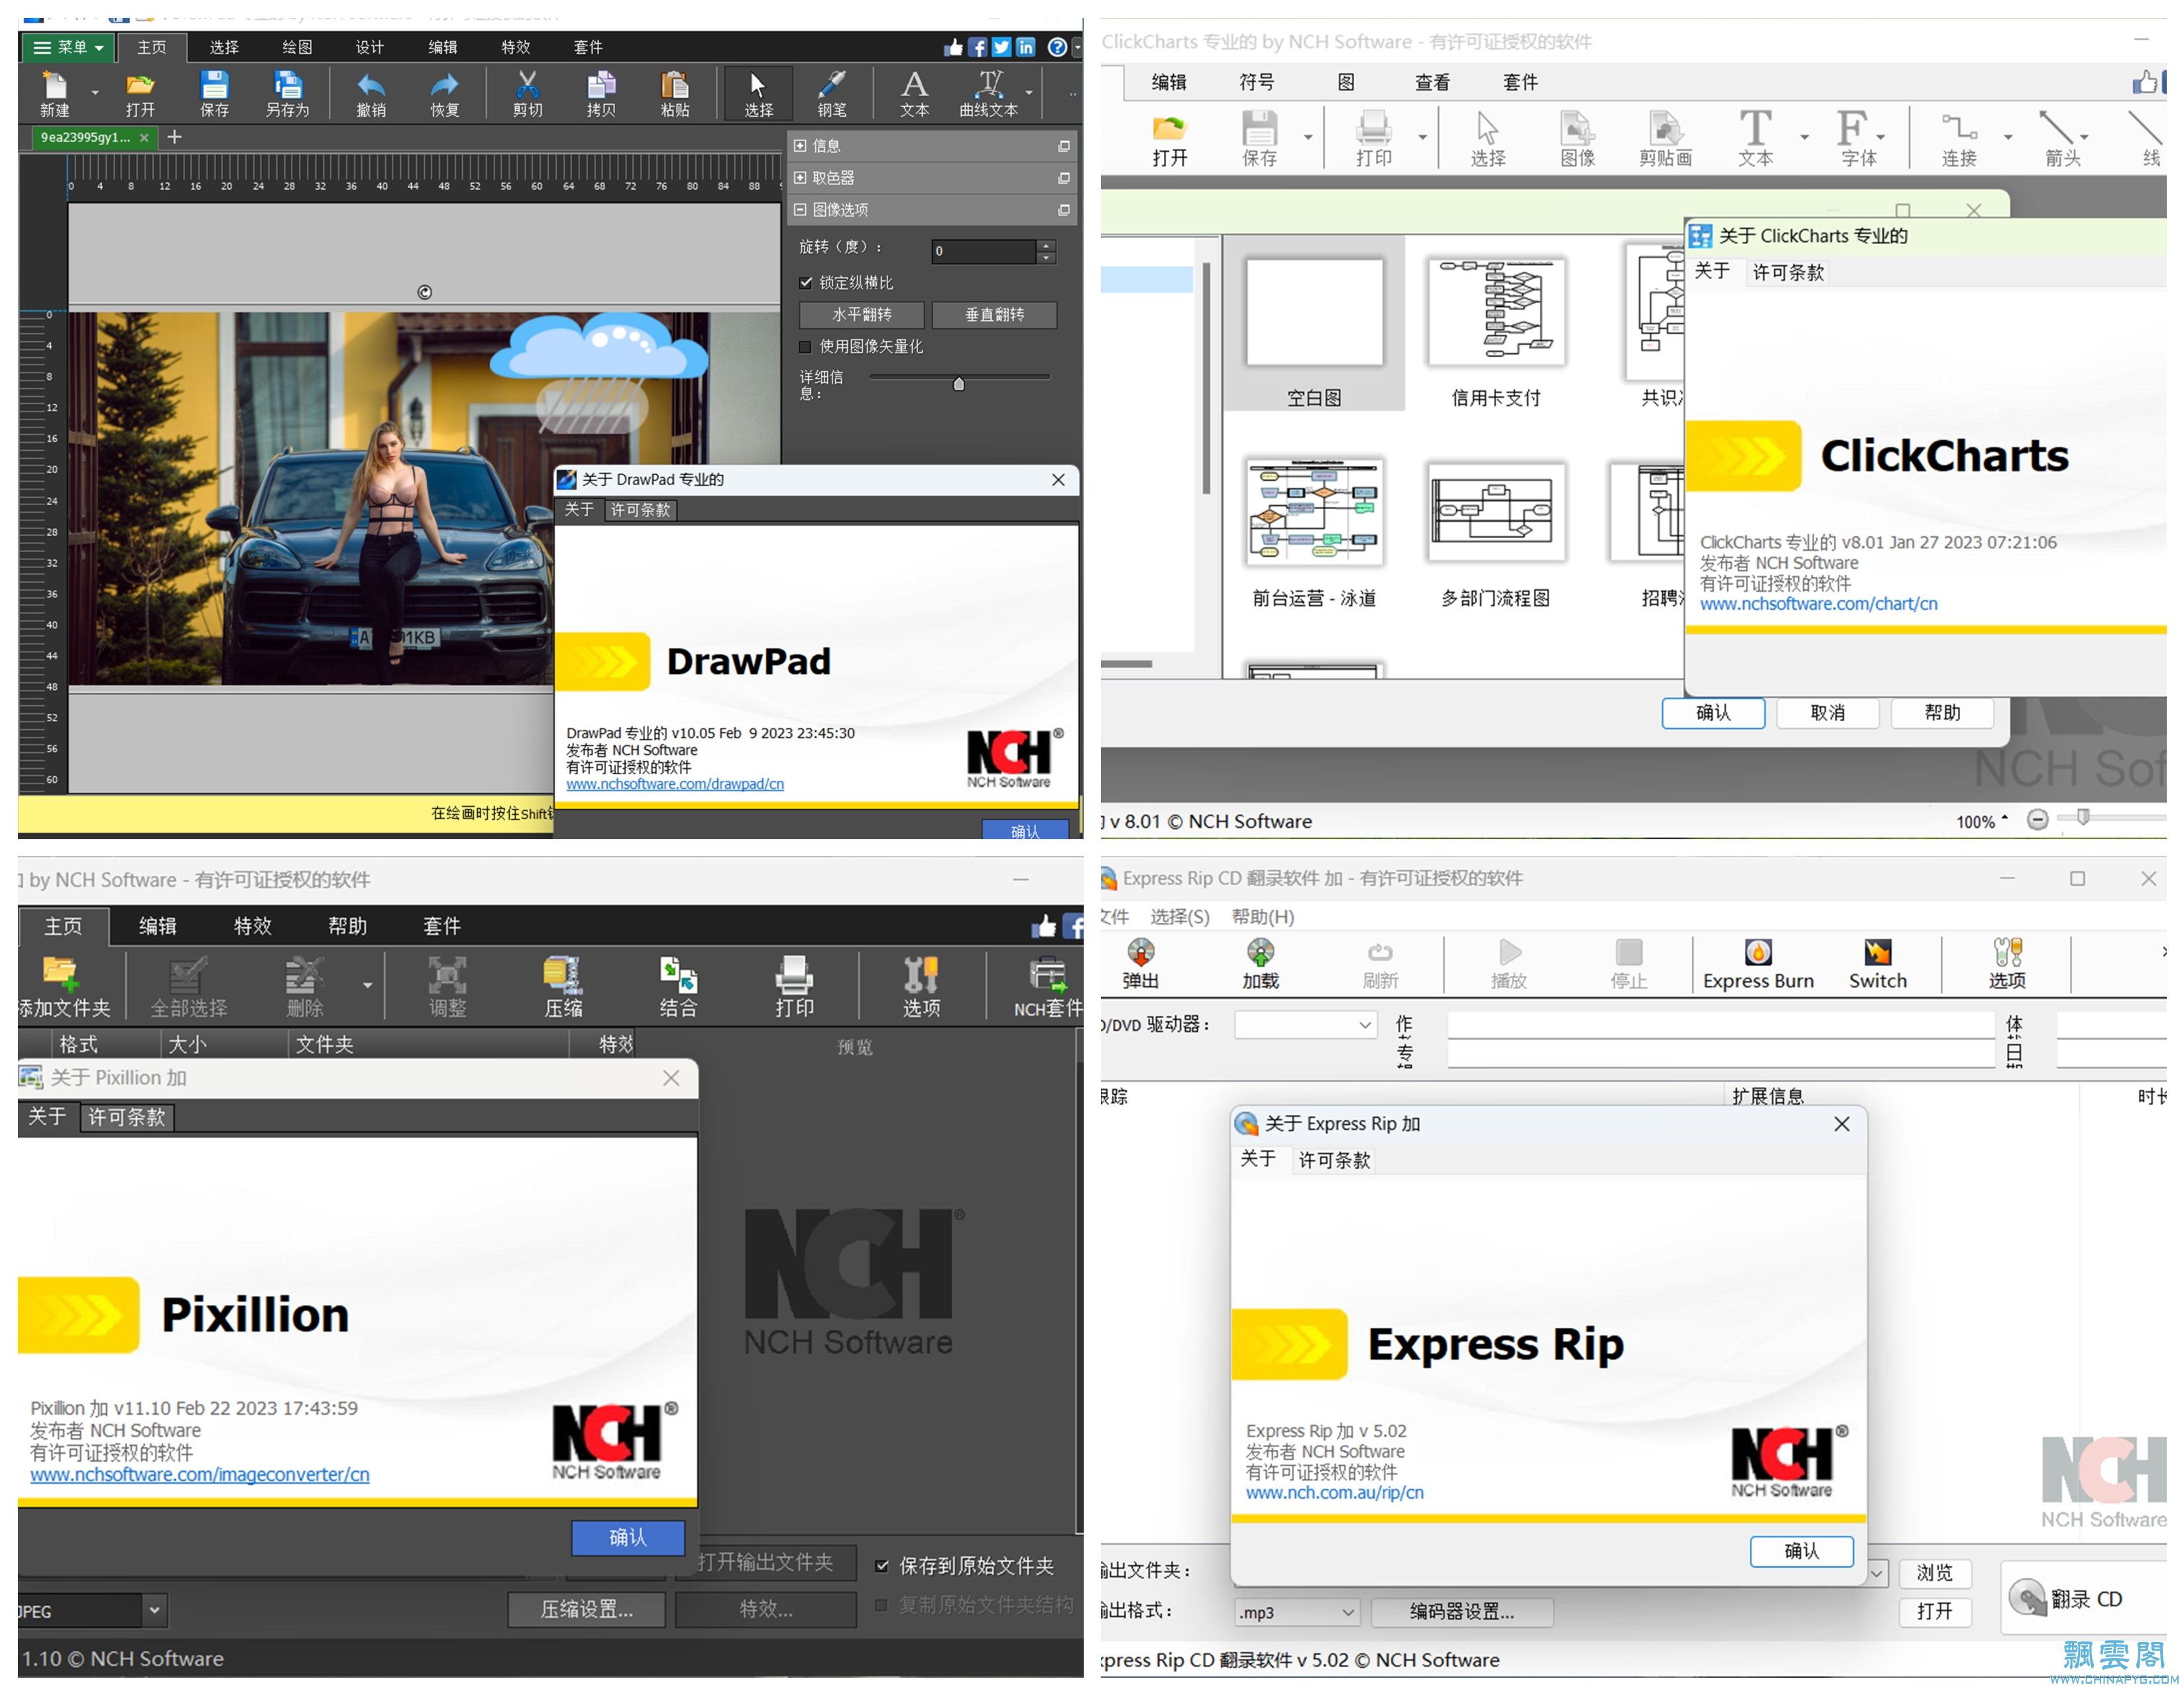Click the 图像 (Image) icon in ClickCharts
Viewport: 2184px width, 1691px height.
click(1578, 138)
